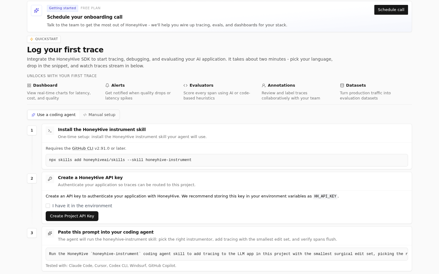Click 'Paste this prompt into your coding agent' heading
Screen dimensions: 439x274
[106, 232]
